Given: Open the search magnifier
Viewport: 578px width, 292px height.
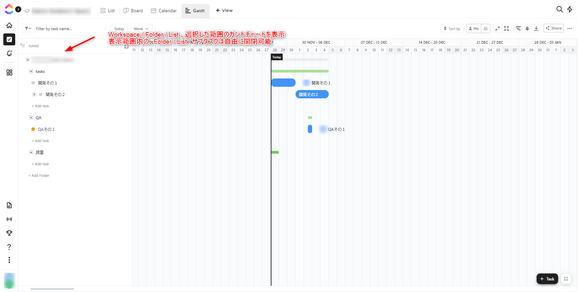Looking at the screenshot, I should coord(559,9).
